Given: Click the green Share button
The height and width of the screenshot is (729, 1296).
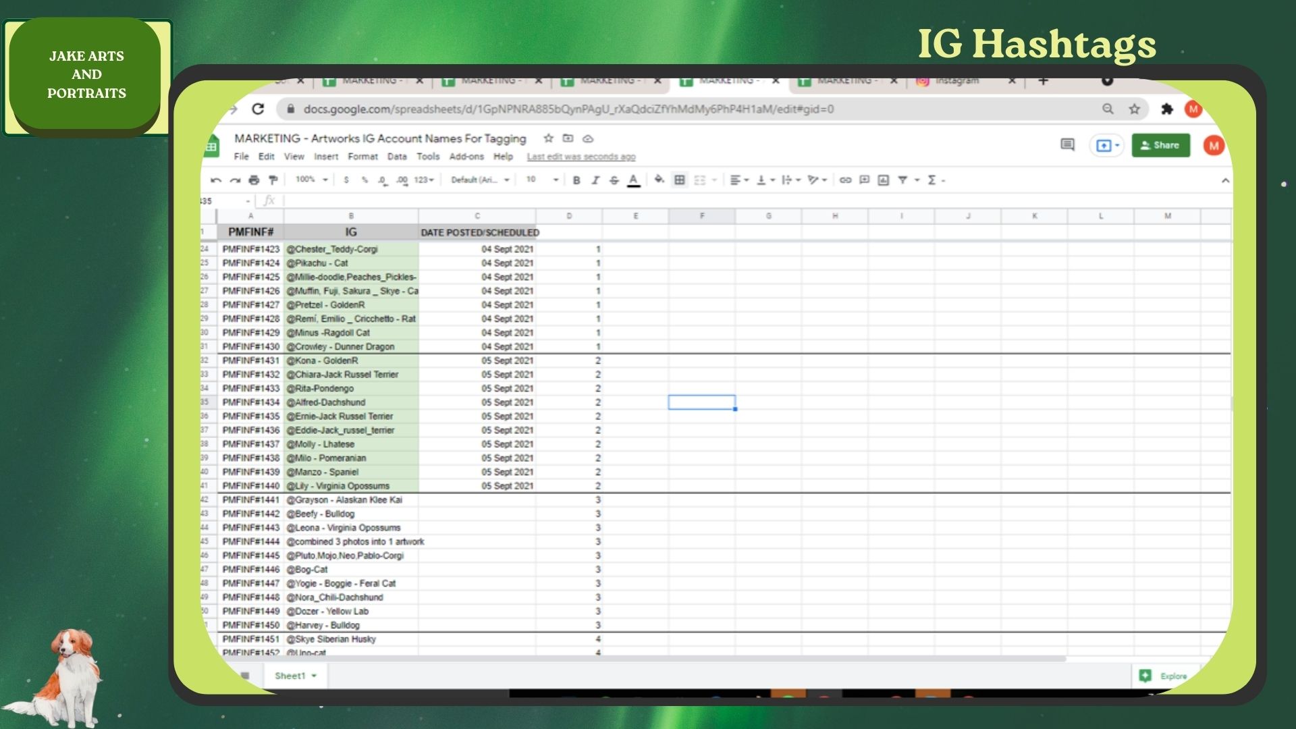Looking at the screenshot, I should [1160, 145].
